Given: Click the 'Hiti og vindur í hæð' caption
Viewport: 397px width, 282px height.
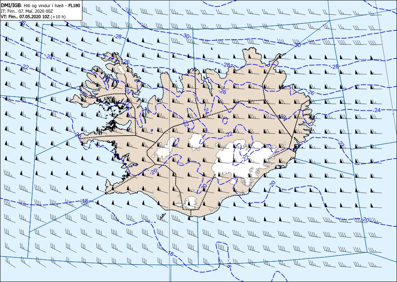Looking at the screenshot, I should pos(44,6).
